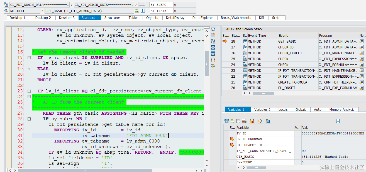Collapse the IF block at line 23
This screenshot has height=172, width=366.
pos(29,91)
